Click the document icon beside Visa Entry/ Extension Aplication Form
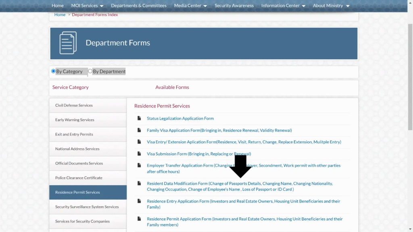The width and height of the screenshot is (413, 232). tap(139, 141)
